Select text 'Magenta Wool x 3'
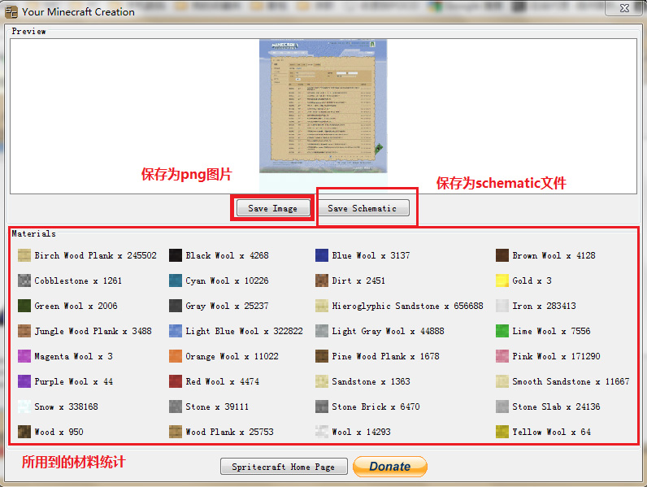The image size is (647, 487). click(x=73, y=356)
